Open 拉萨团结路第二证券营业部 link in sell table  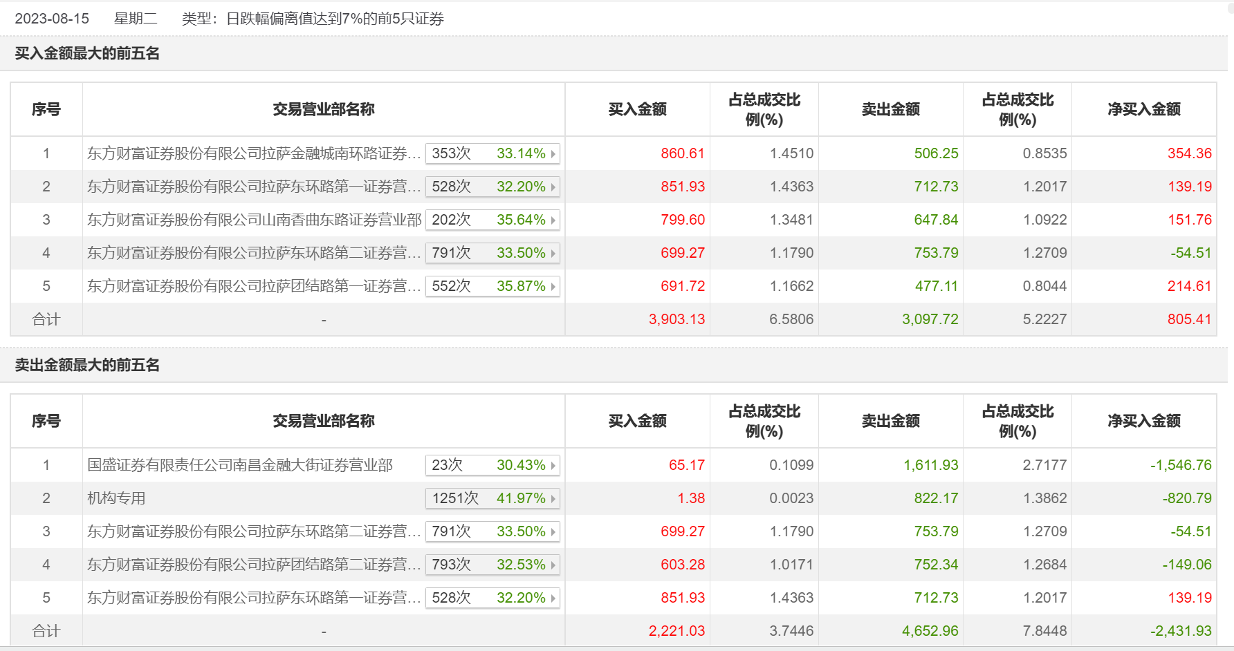254,565
